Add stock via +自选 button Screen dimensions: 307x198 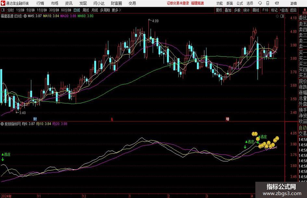coord(284,10)
